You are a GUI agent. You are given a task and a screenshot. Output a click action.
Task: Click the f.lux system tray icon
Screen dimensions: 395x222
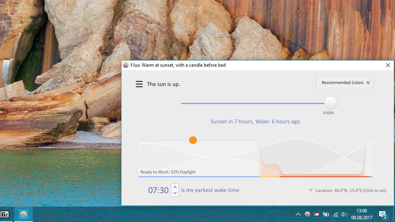coord(307,214)
